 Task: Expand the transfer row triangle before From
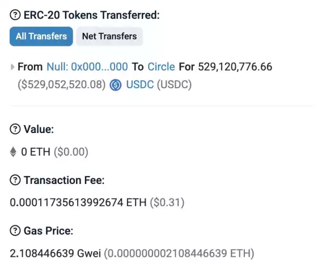pos(12,67)
